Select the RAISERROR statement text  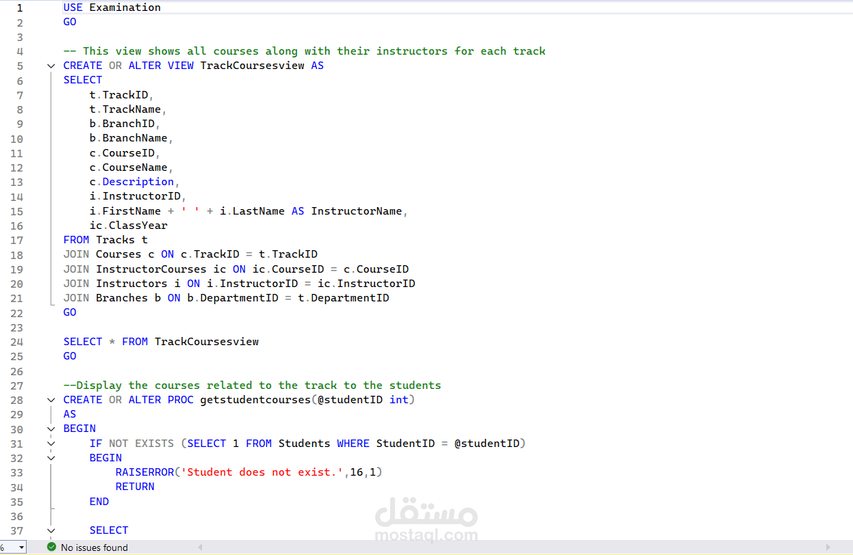click(x=249, y=472)
